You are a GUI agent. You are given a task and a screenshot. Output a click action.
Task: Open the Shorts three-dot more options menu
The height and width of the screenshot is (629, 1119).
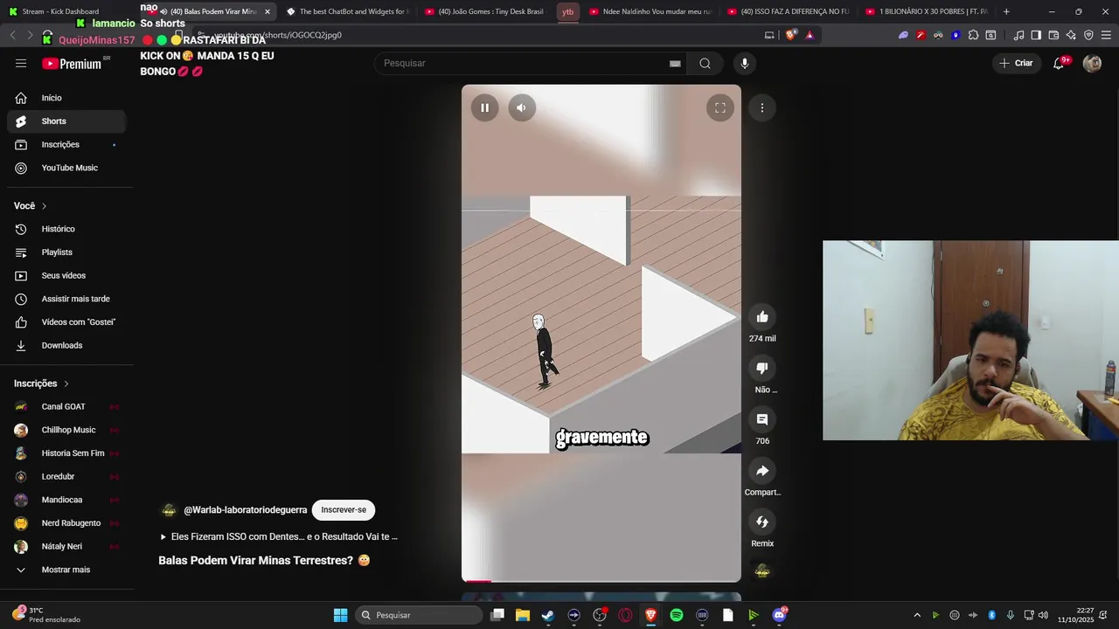coord(762,107)
